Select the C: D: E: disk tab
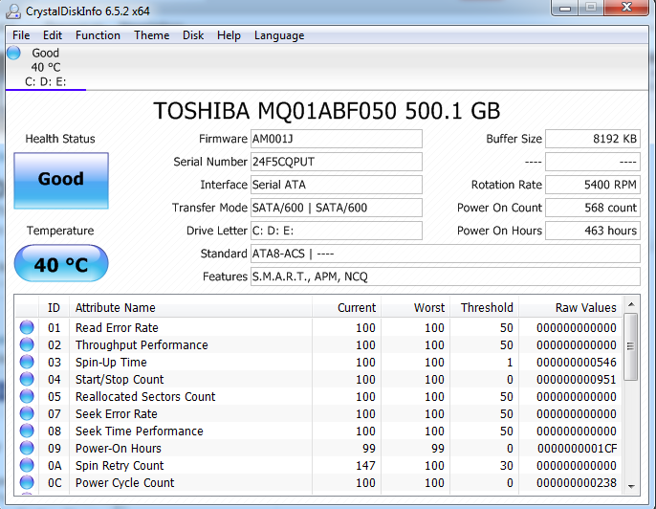The image size is (656, 509). pyautogui.click(x=46, y=81)
